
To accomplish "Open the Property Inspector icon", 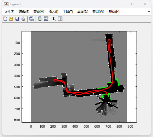I will coord(60,19).
